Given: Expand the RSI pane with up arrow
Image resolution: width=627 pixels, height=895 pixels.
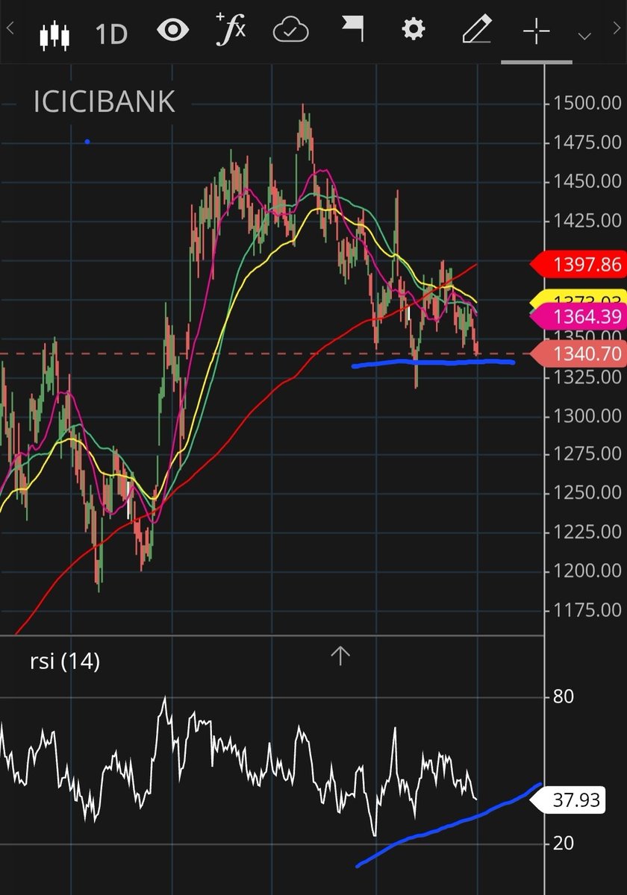Looking at the screenshot, I should tap(340, 656).
